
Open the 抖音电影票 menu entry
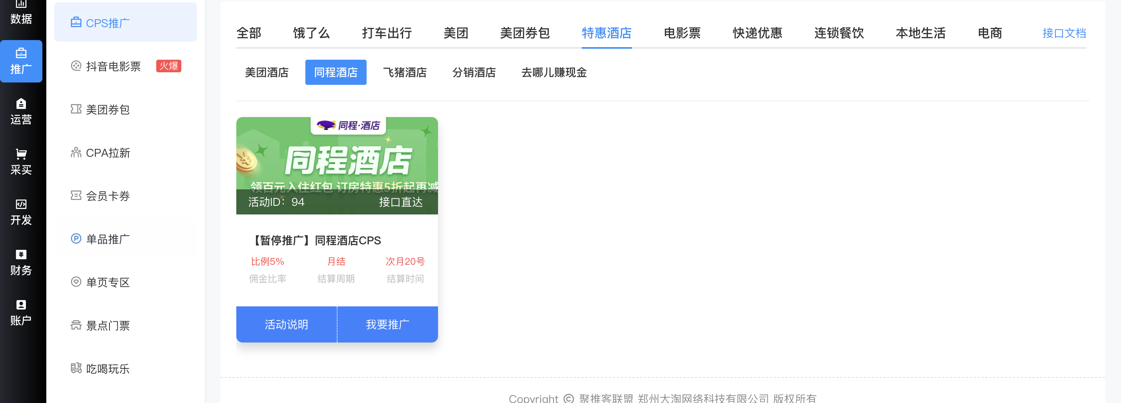point(113,66)
